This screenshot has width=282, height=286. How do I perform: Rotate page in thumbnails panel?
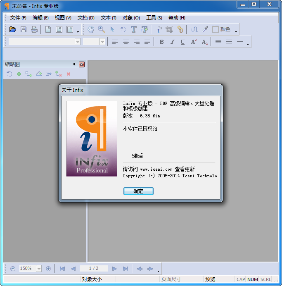(9, 74)
